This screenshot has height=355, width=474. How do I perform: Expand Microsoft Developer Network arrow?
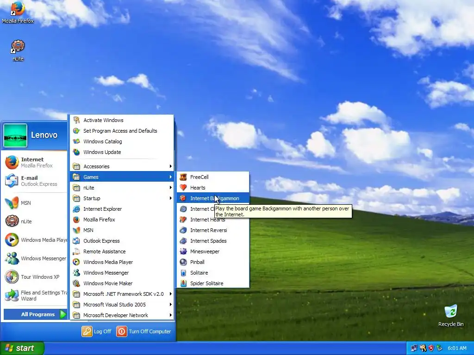click(170, 315)
